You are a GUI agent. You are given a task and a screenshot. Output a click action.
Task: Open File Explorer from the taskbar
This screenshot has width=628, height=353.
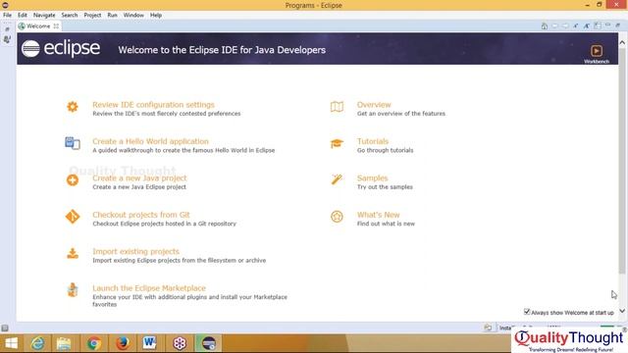pos(64,343)
